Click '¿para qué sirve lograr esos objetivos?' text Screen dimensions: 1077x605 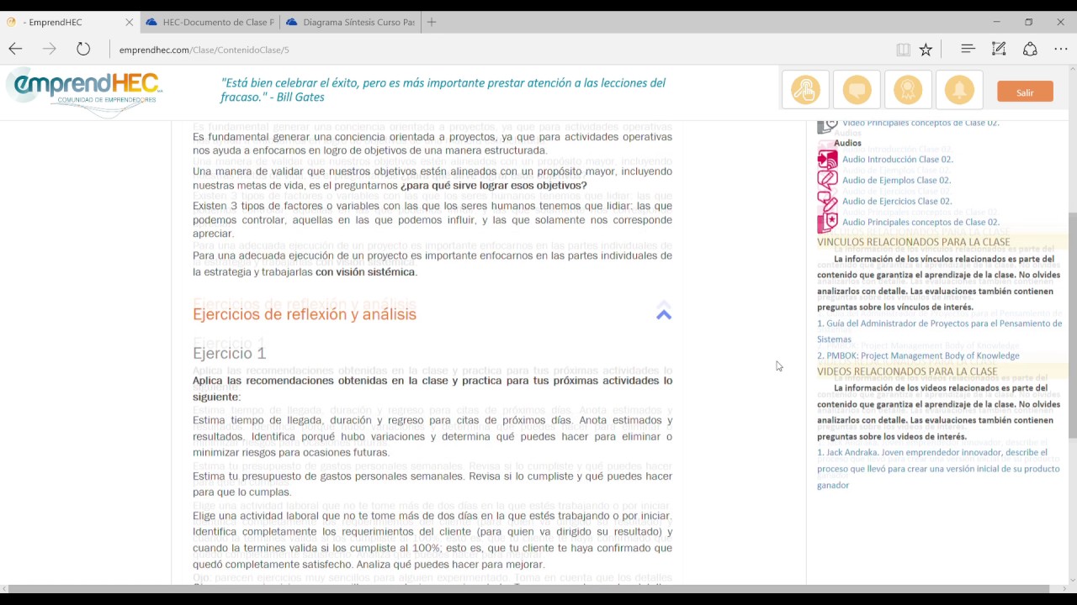tap(493, 186)
